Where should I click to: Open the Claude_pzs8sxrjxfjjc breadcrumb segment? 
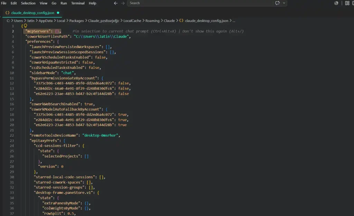(x=104, y=21)
